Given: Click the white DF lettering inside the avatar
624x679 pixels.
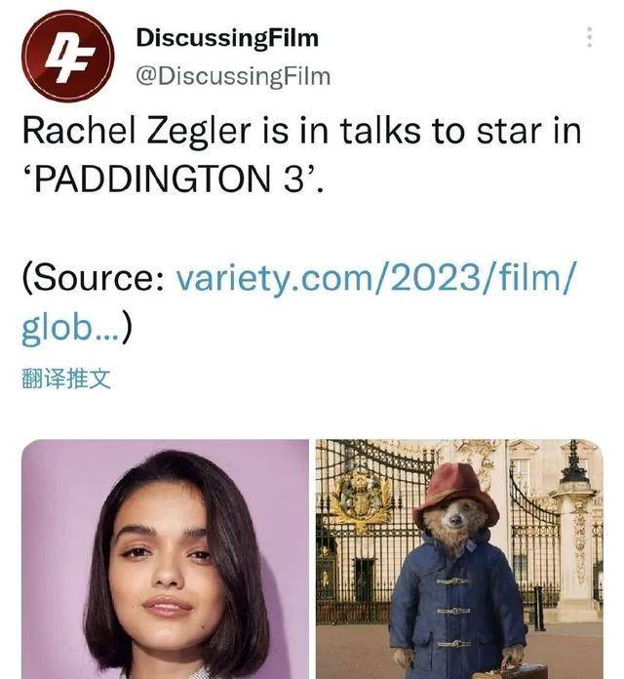Looking at the screenshot, I should [69, 58].
